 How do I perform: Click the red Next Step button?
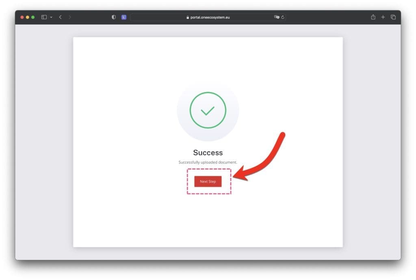click(x=208, y=181)
